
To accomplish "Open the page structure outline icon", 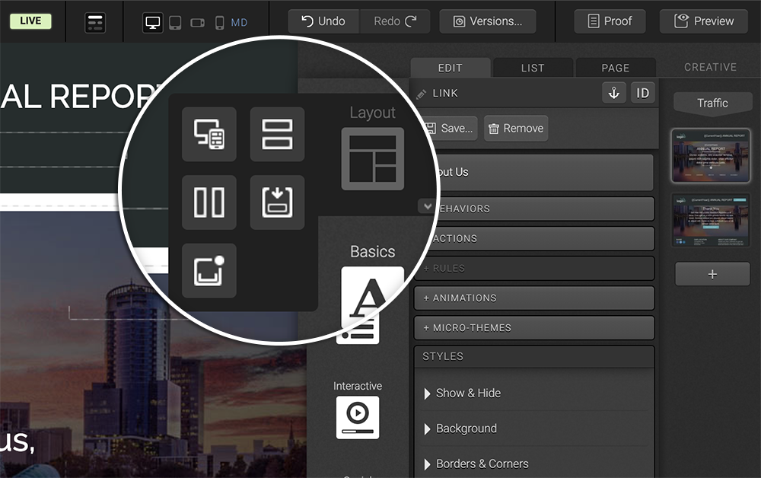I will click(x=95, y=22).
